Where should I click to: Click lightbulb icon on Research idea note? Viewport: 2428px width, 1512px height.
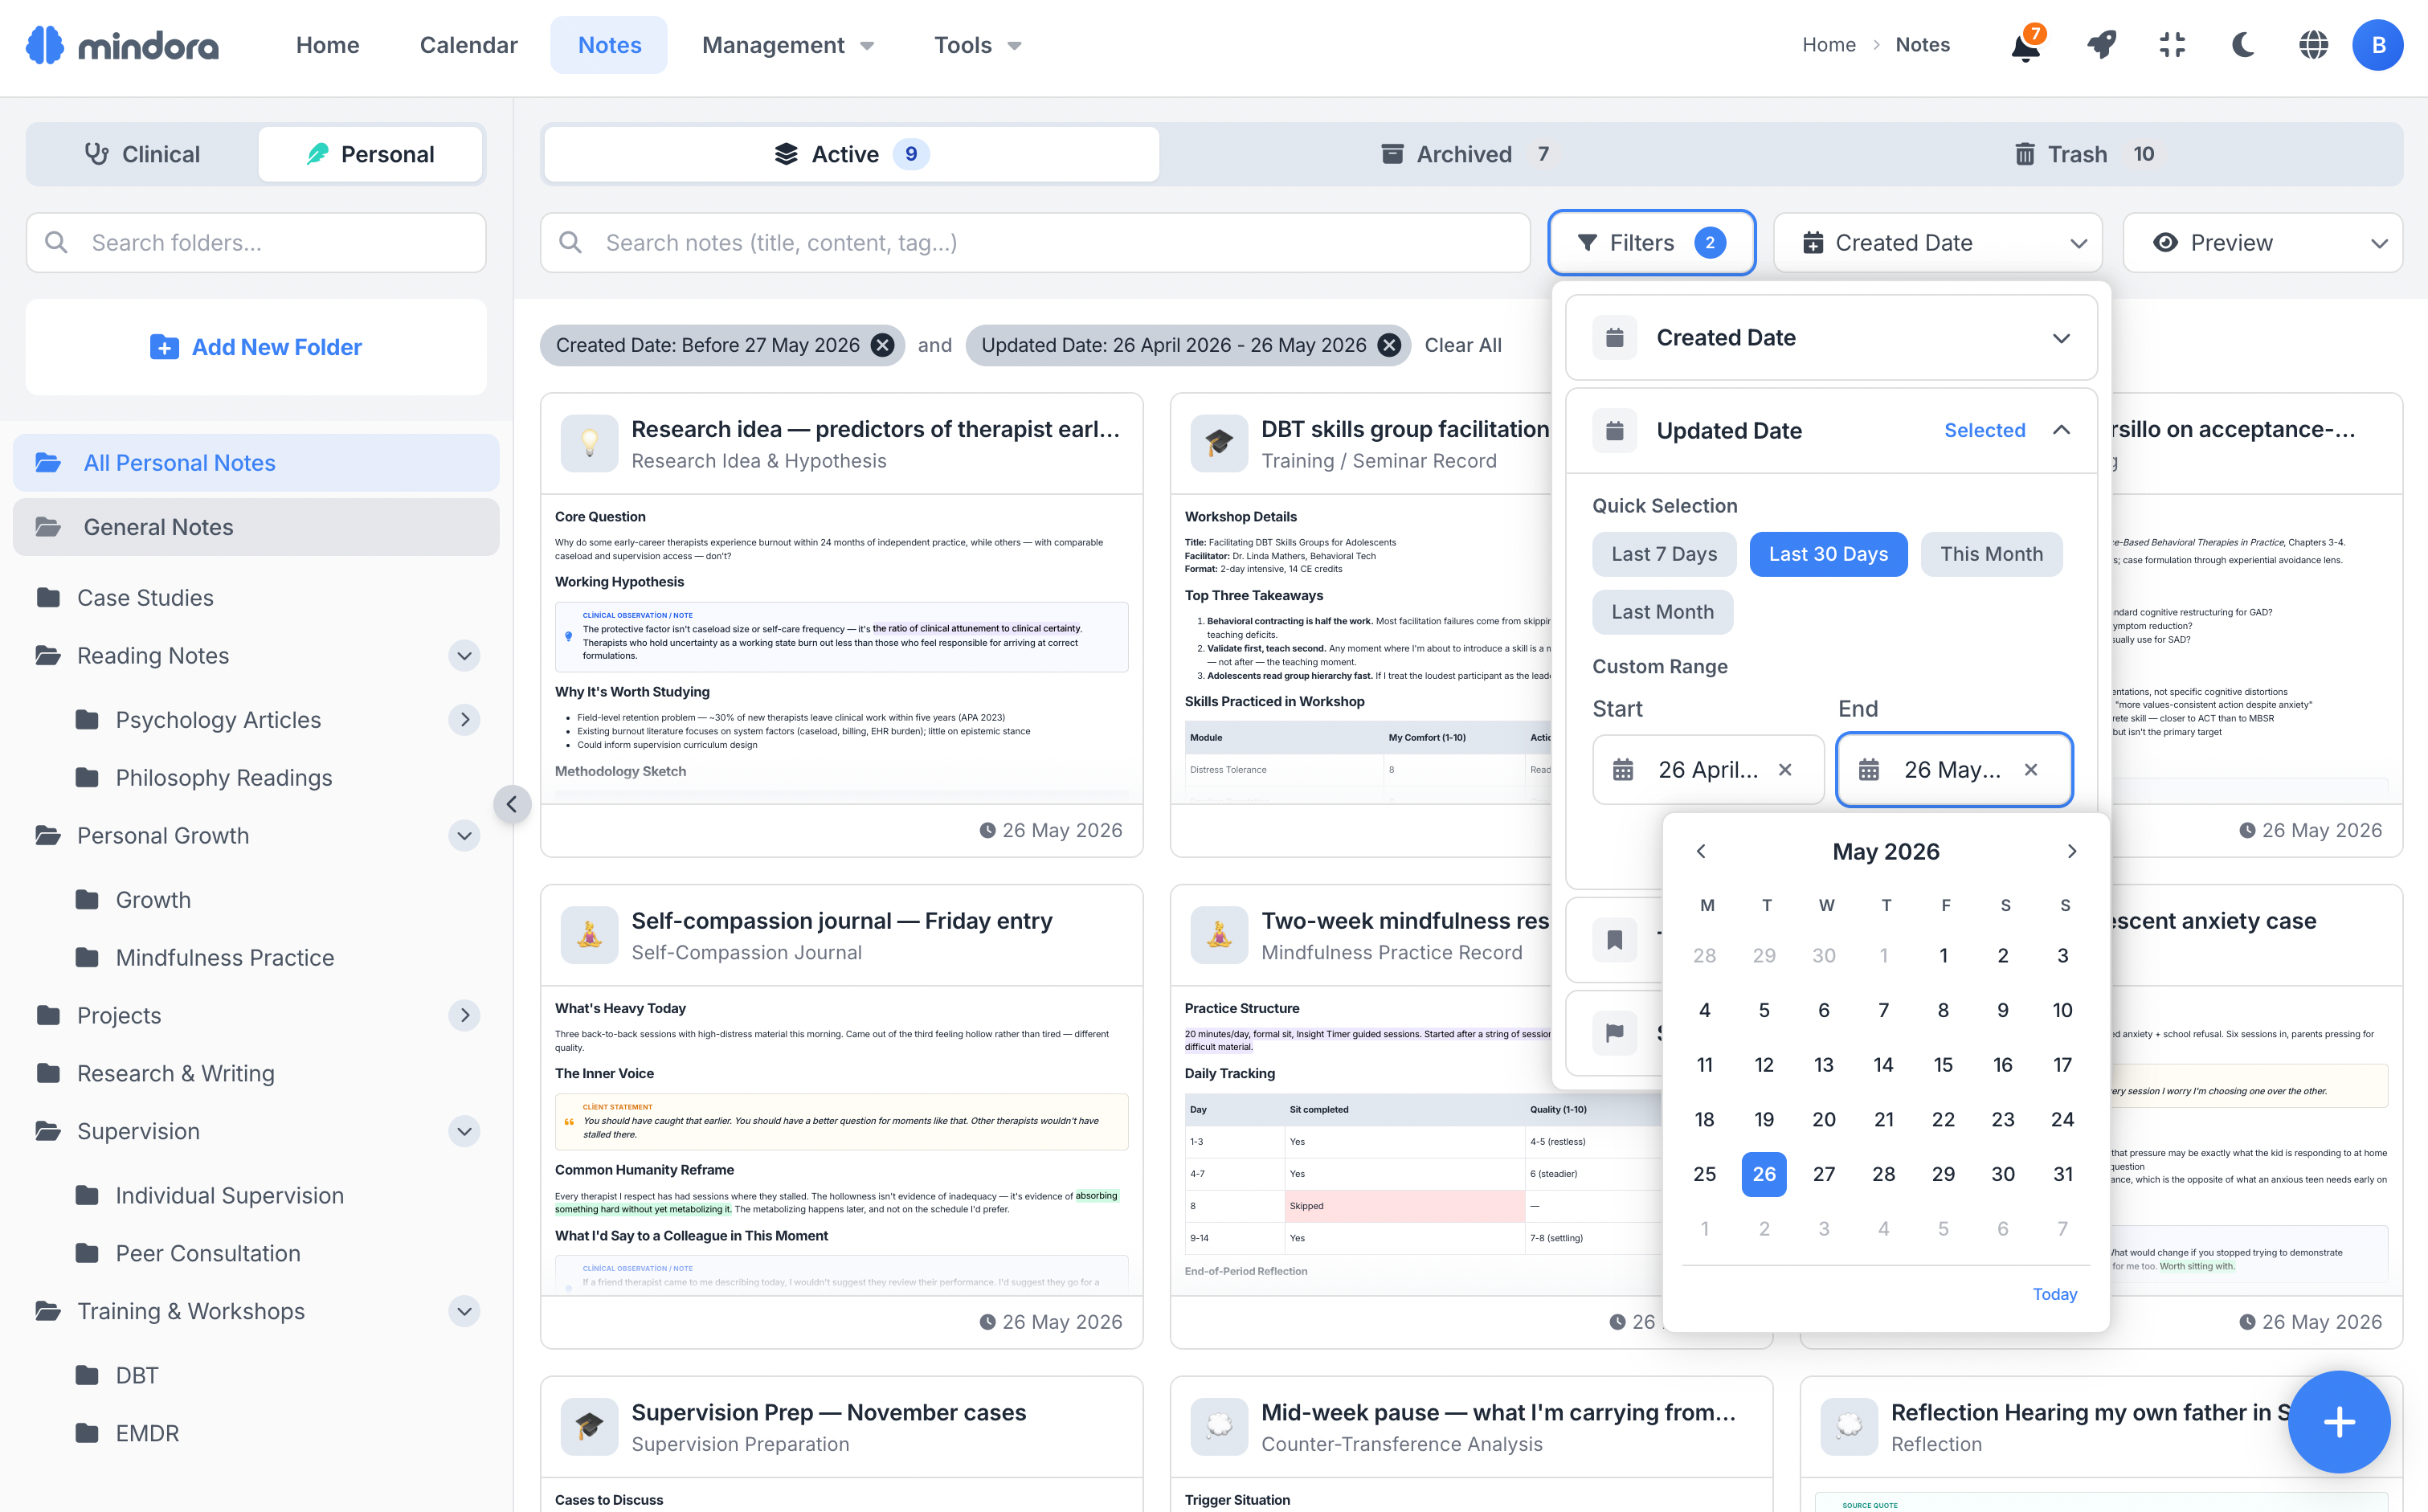[x=590, y=443]
